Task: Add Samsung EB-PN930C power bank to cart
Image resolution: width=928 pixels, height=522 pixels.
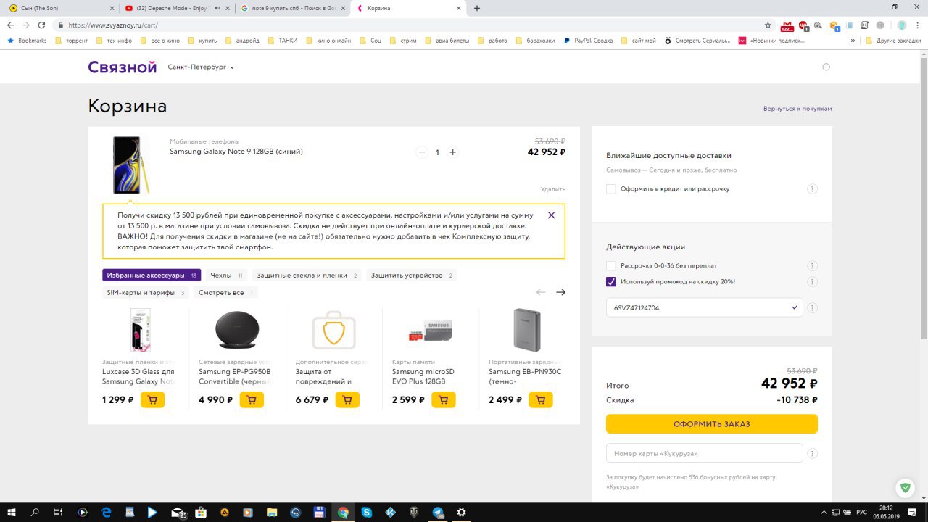Action: click(540, 399)
